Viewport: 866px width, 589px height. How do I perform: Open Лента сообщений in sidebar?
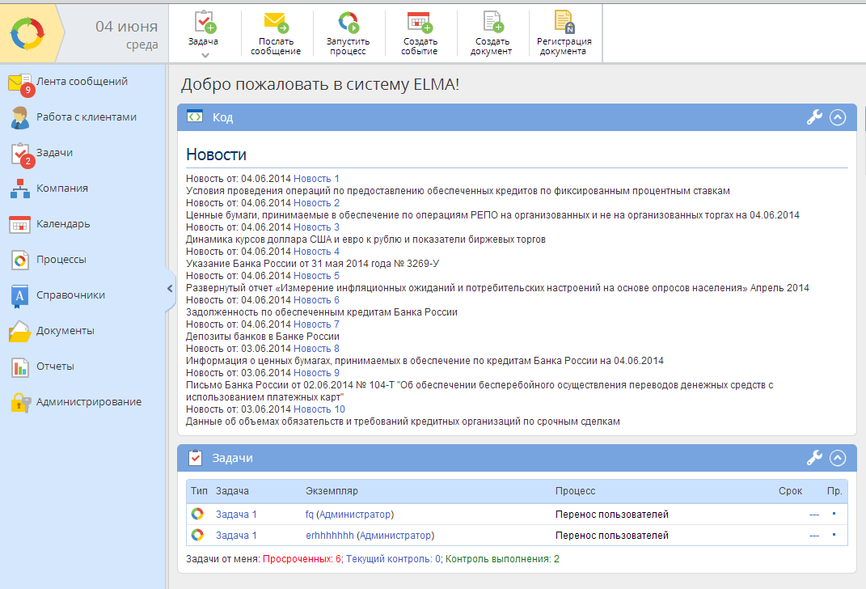click(81, 82)
